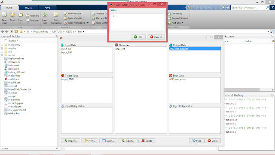Screen dimensions: 275x155
Task: Click the Analyze Code icon
Action: (x=94, y=13)
